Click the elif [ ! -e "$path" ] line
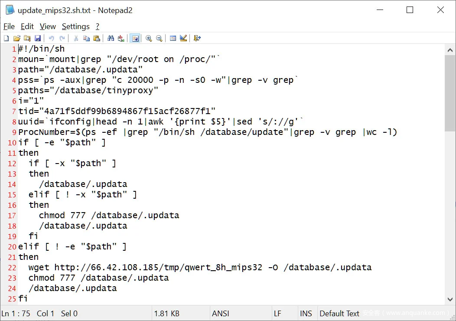Screen dimensions: 456x321 [72, 246]
